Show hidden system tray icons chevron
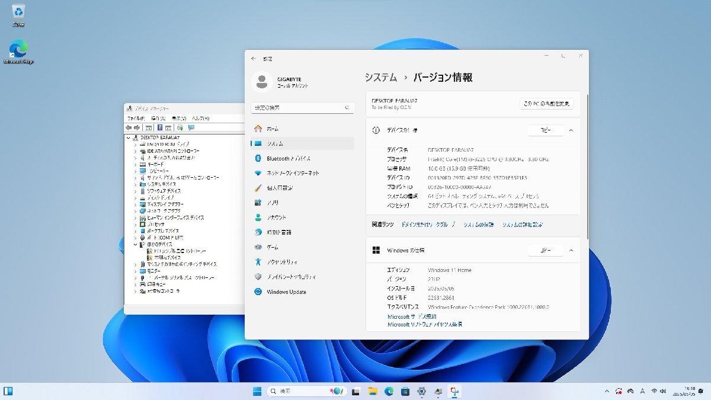Image resolution: width=711 pixels, height=400 pixels. 606,391
